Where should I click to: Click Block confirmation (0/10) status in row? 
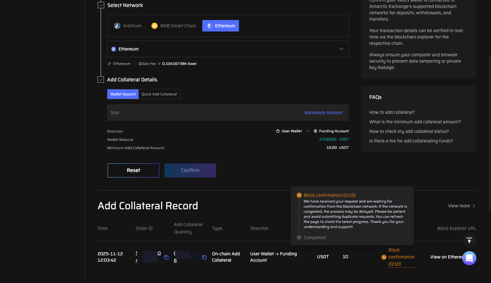(x=401, y=257)
